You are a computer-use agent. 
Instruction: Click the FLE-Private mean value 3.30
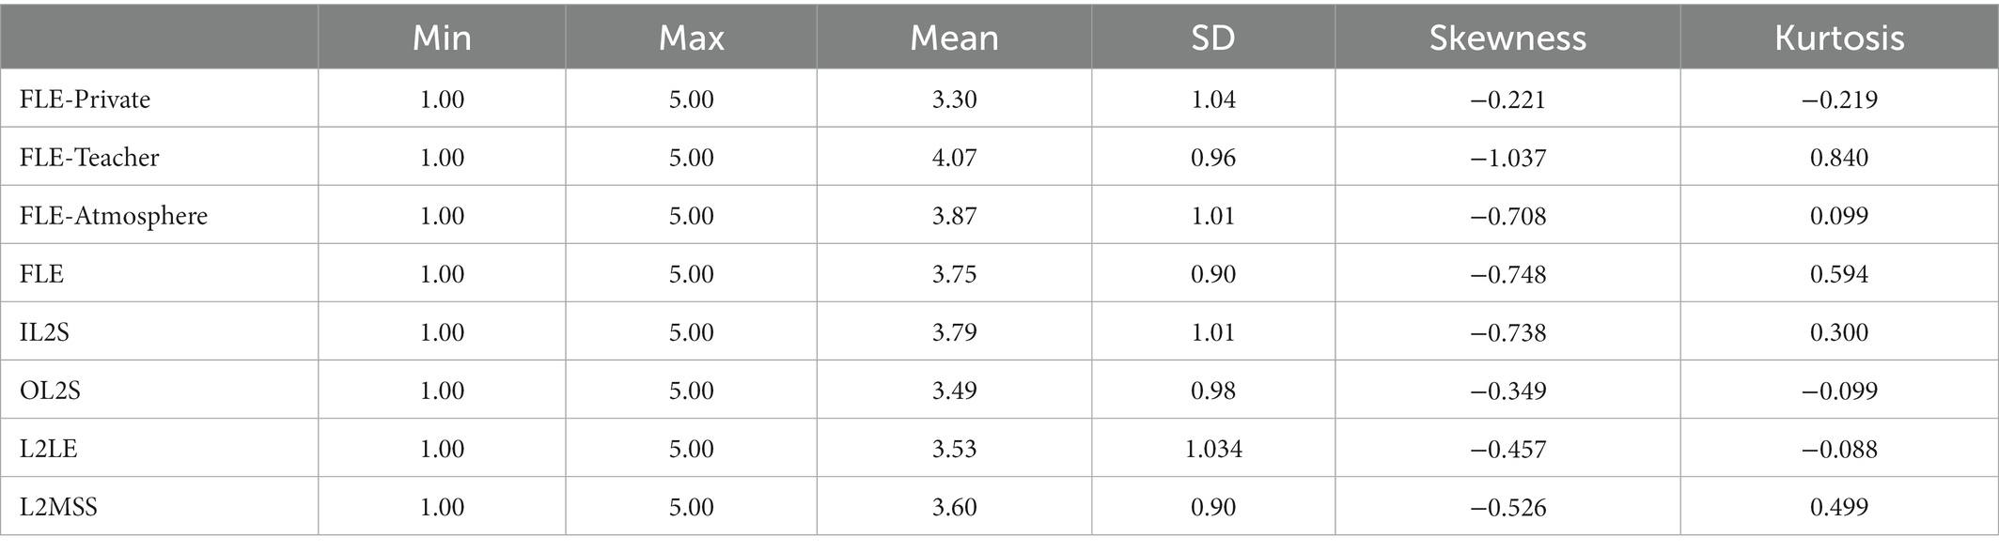(954, 100)
